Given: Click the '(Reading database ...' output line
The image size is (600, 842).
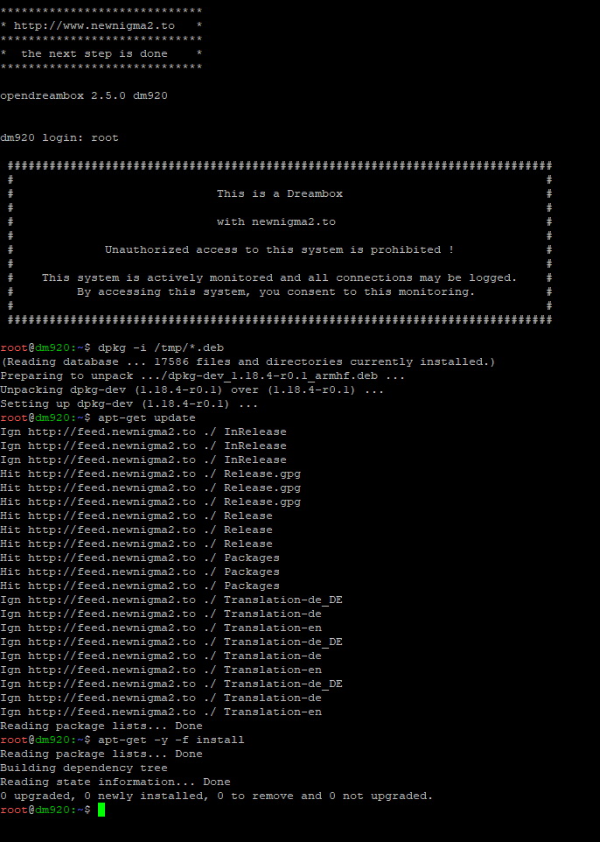Looking at the screenshot, I should point(248,361).
